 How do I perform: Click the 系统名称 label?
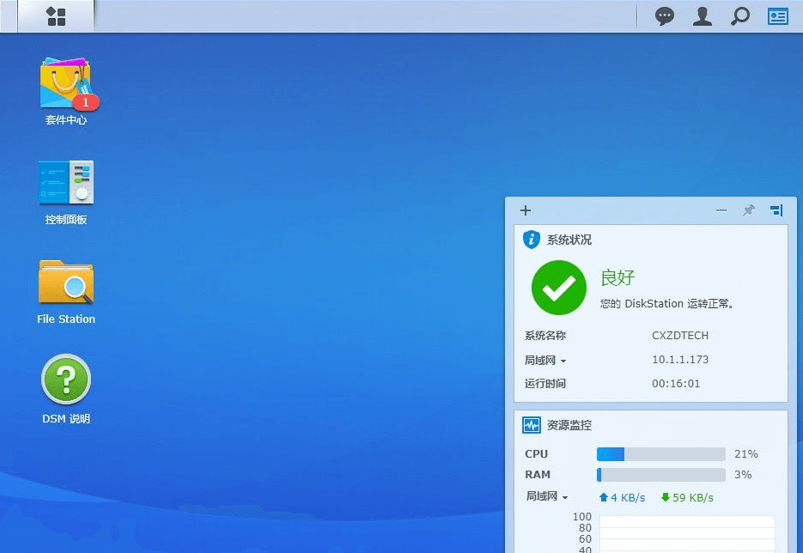coord(544,336)
